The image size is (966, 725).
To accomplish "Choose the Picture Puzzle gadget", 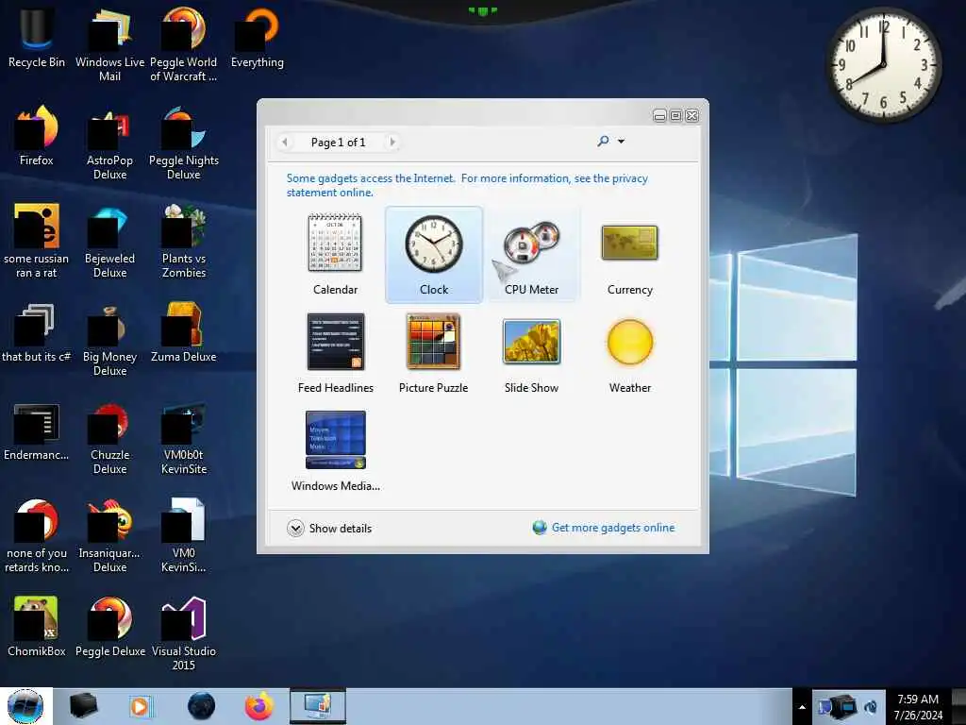I will tap(434, 353).
